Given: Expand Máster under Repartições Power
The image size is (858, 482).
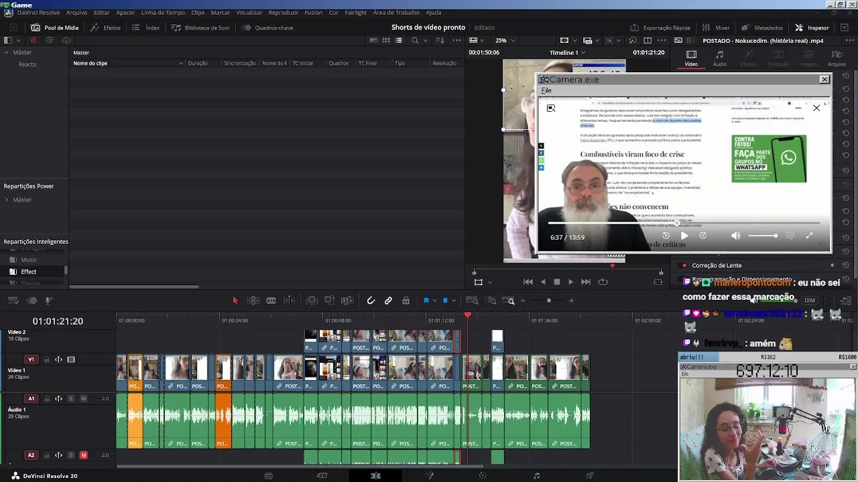Looking at the screenshot, I should pos(7,199).
